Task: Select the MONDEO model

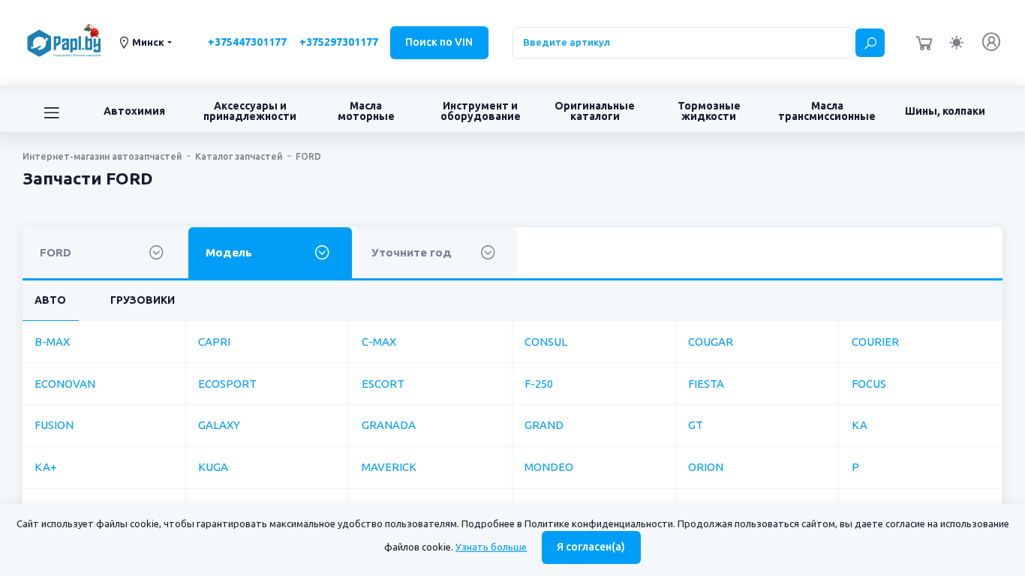Action: 549,467
